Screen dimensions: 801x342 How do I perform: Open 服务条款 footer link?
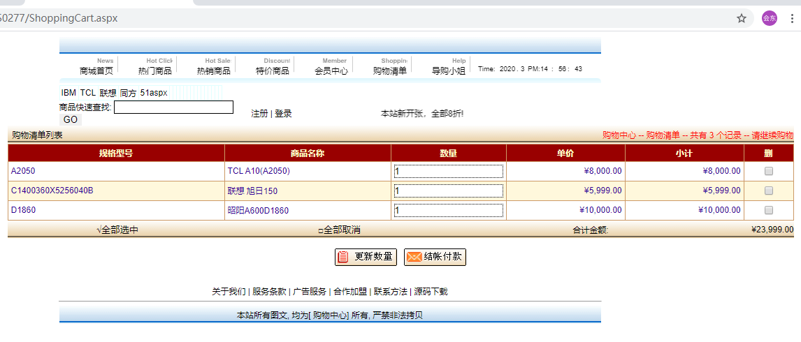point(269,292)
